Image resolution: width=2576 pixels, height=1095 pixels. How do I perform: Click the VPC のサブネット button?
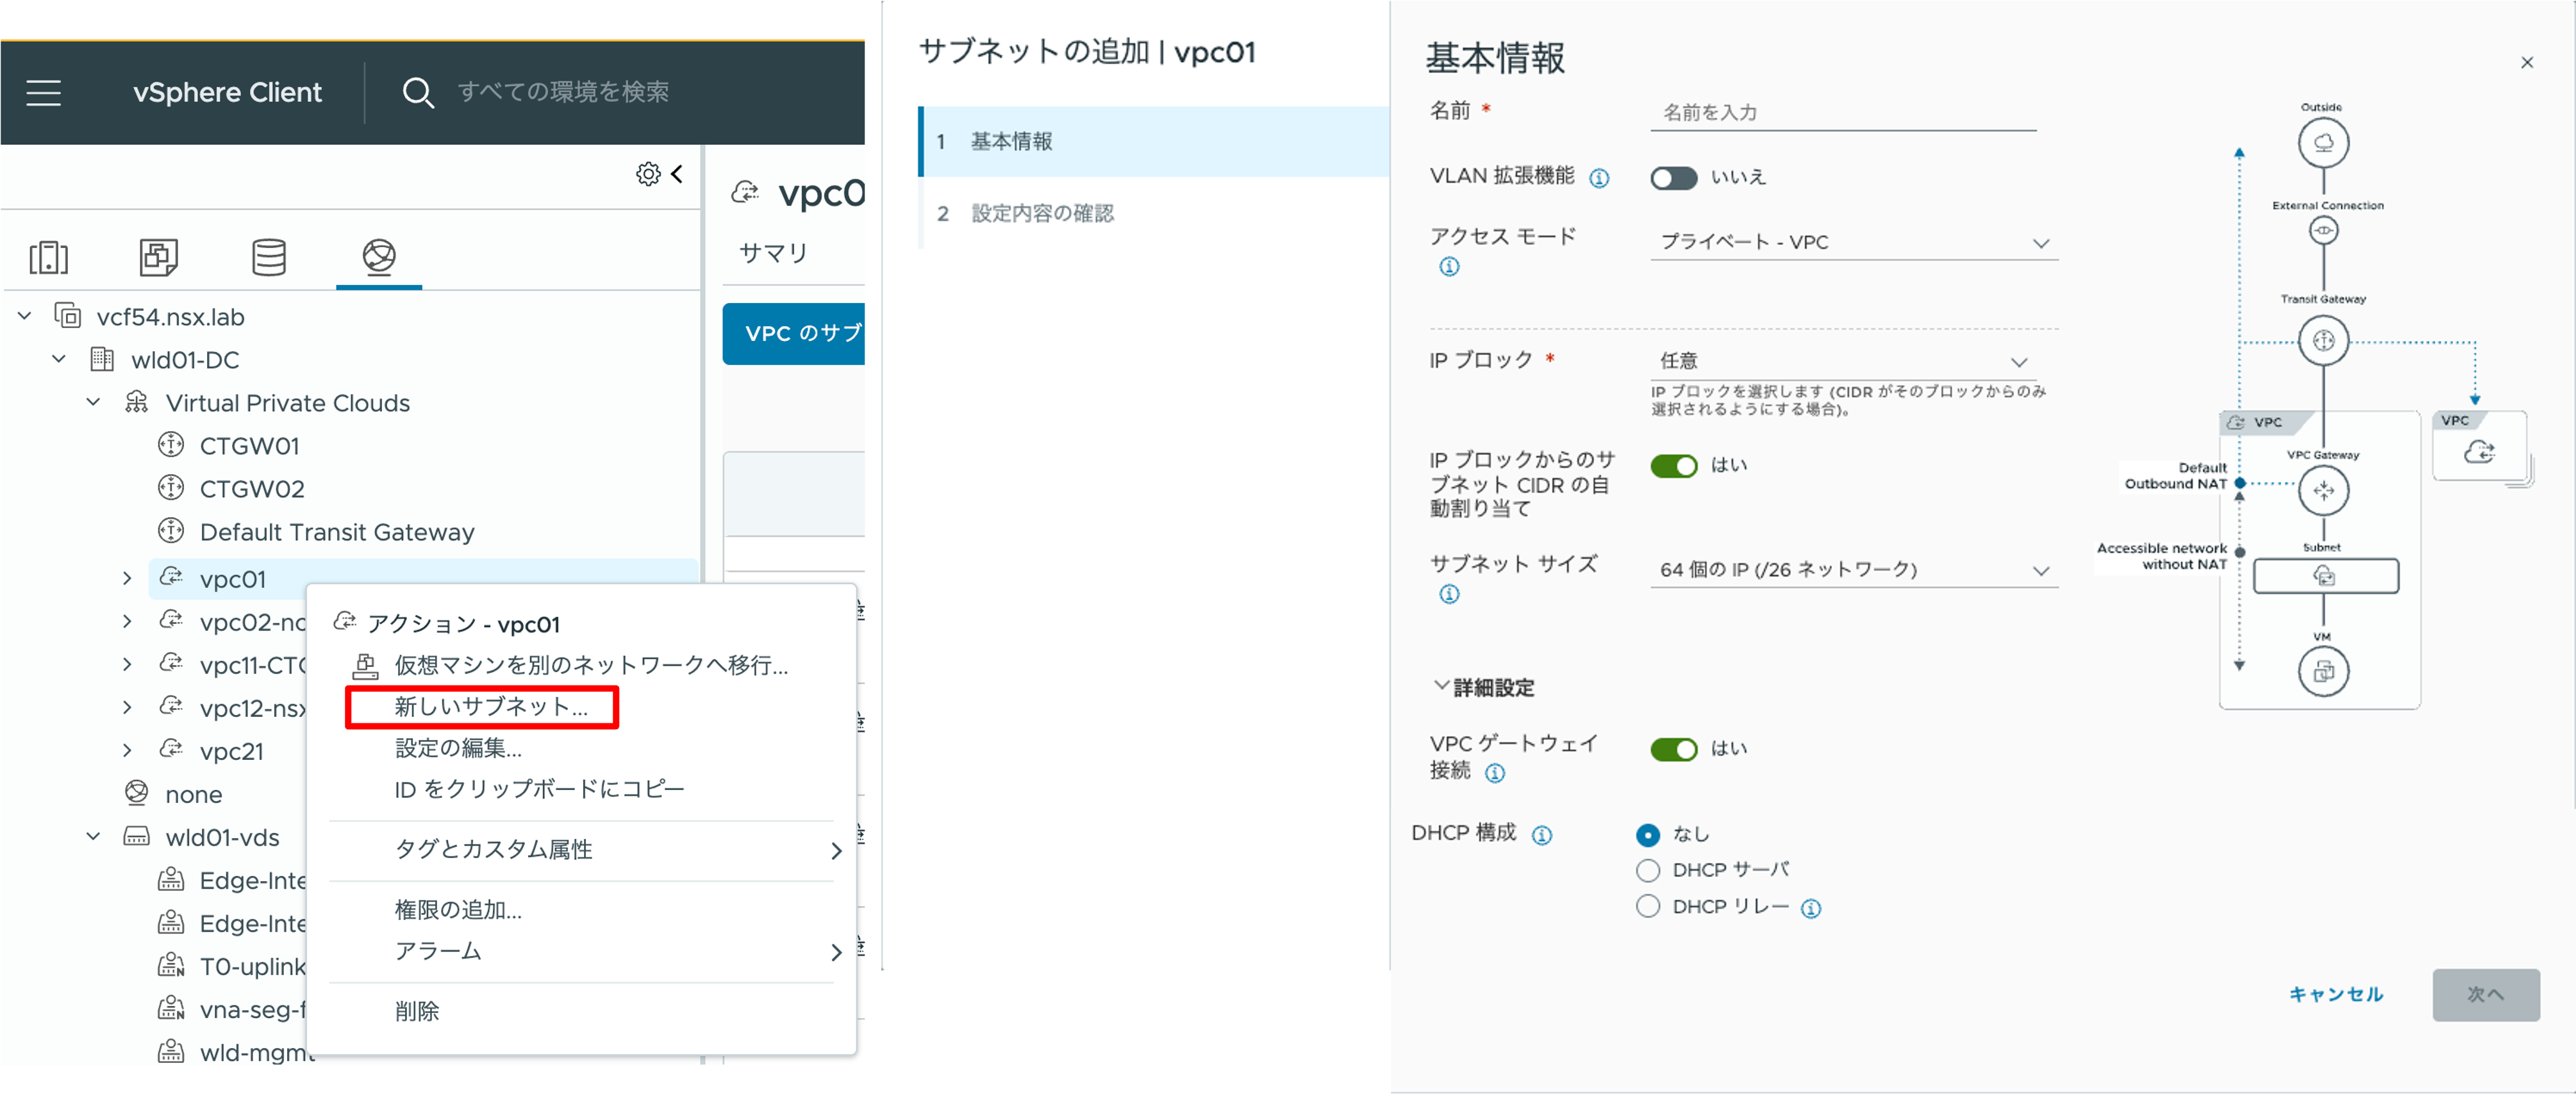point(795,333)
